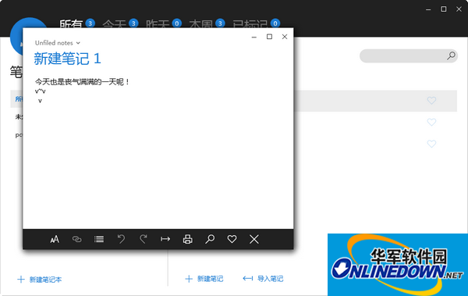468x296 pixels.
Task: Redo the edit in the note
Action: click(144, 239)
